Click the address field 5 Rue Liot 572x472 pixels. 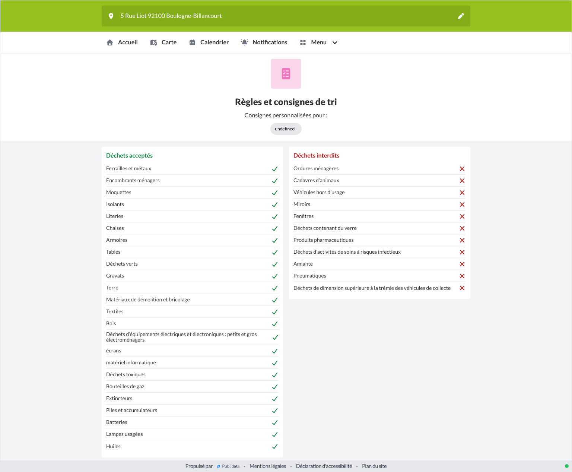pos(286,16)
